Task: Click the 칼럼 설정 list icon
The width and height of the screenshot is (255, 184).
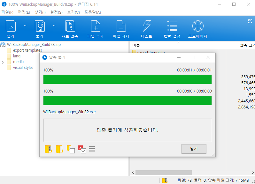Action: coord(172,26)
